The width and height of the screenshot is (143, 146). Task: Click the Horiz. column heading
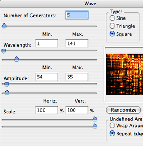pyautogui.click(x=50, y=101)
